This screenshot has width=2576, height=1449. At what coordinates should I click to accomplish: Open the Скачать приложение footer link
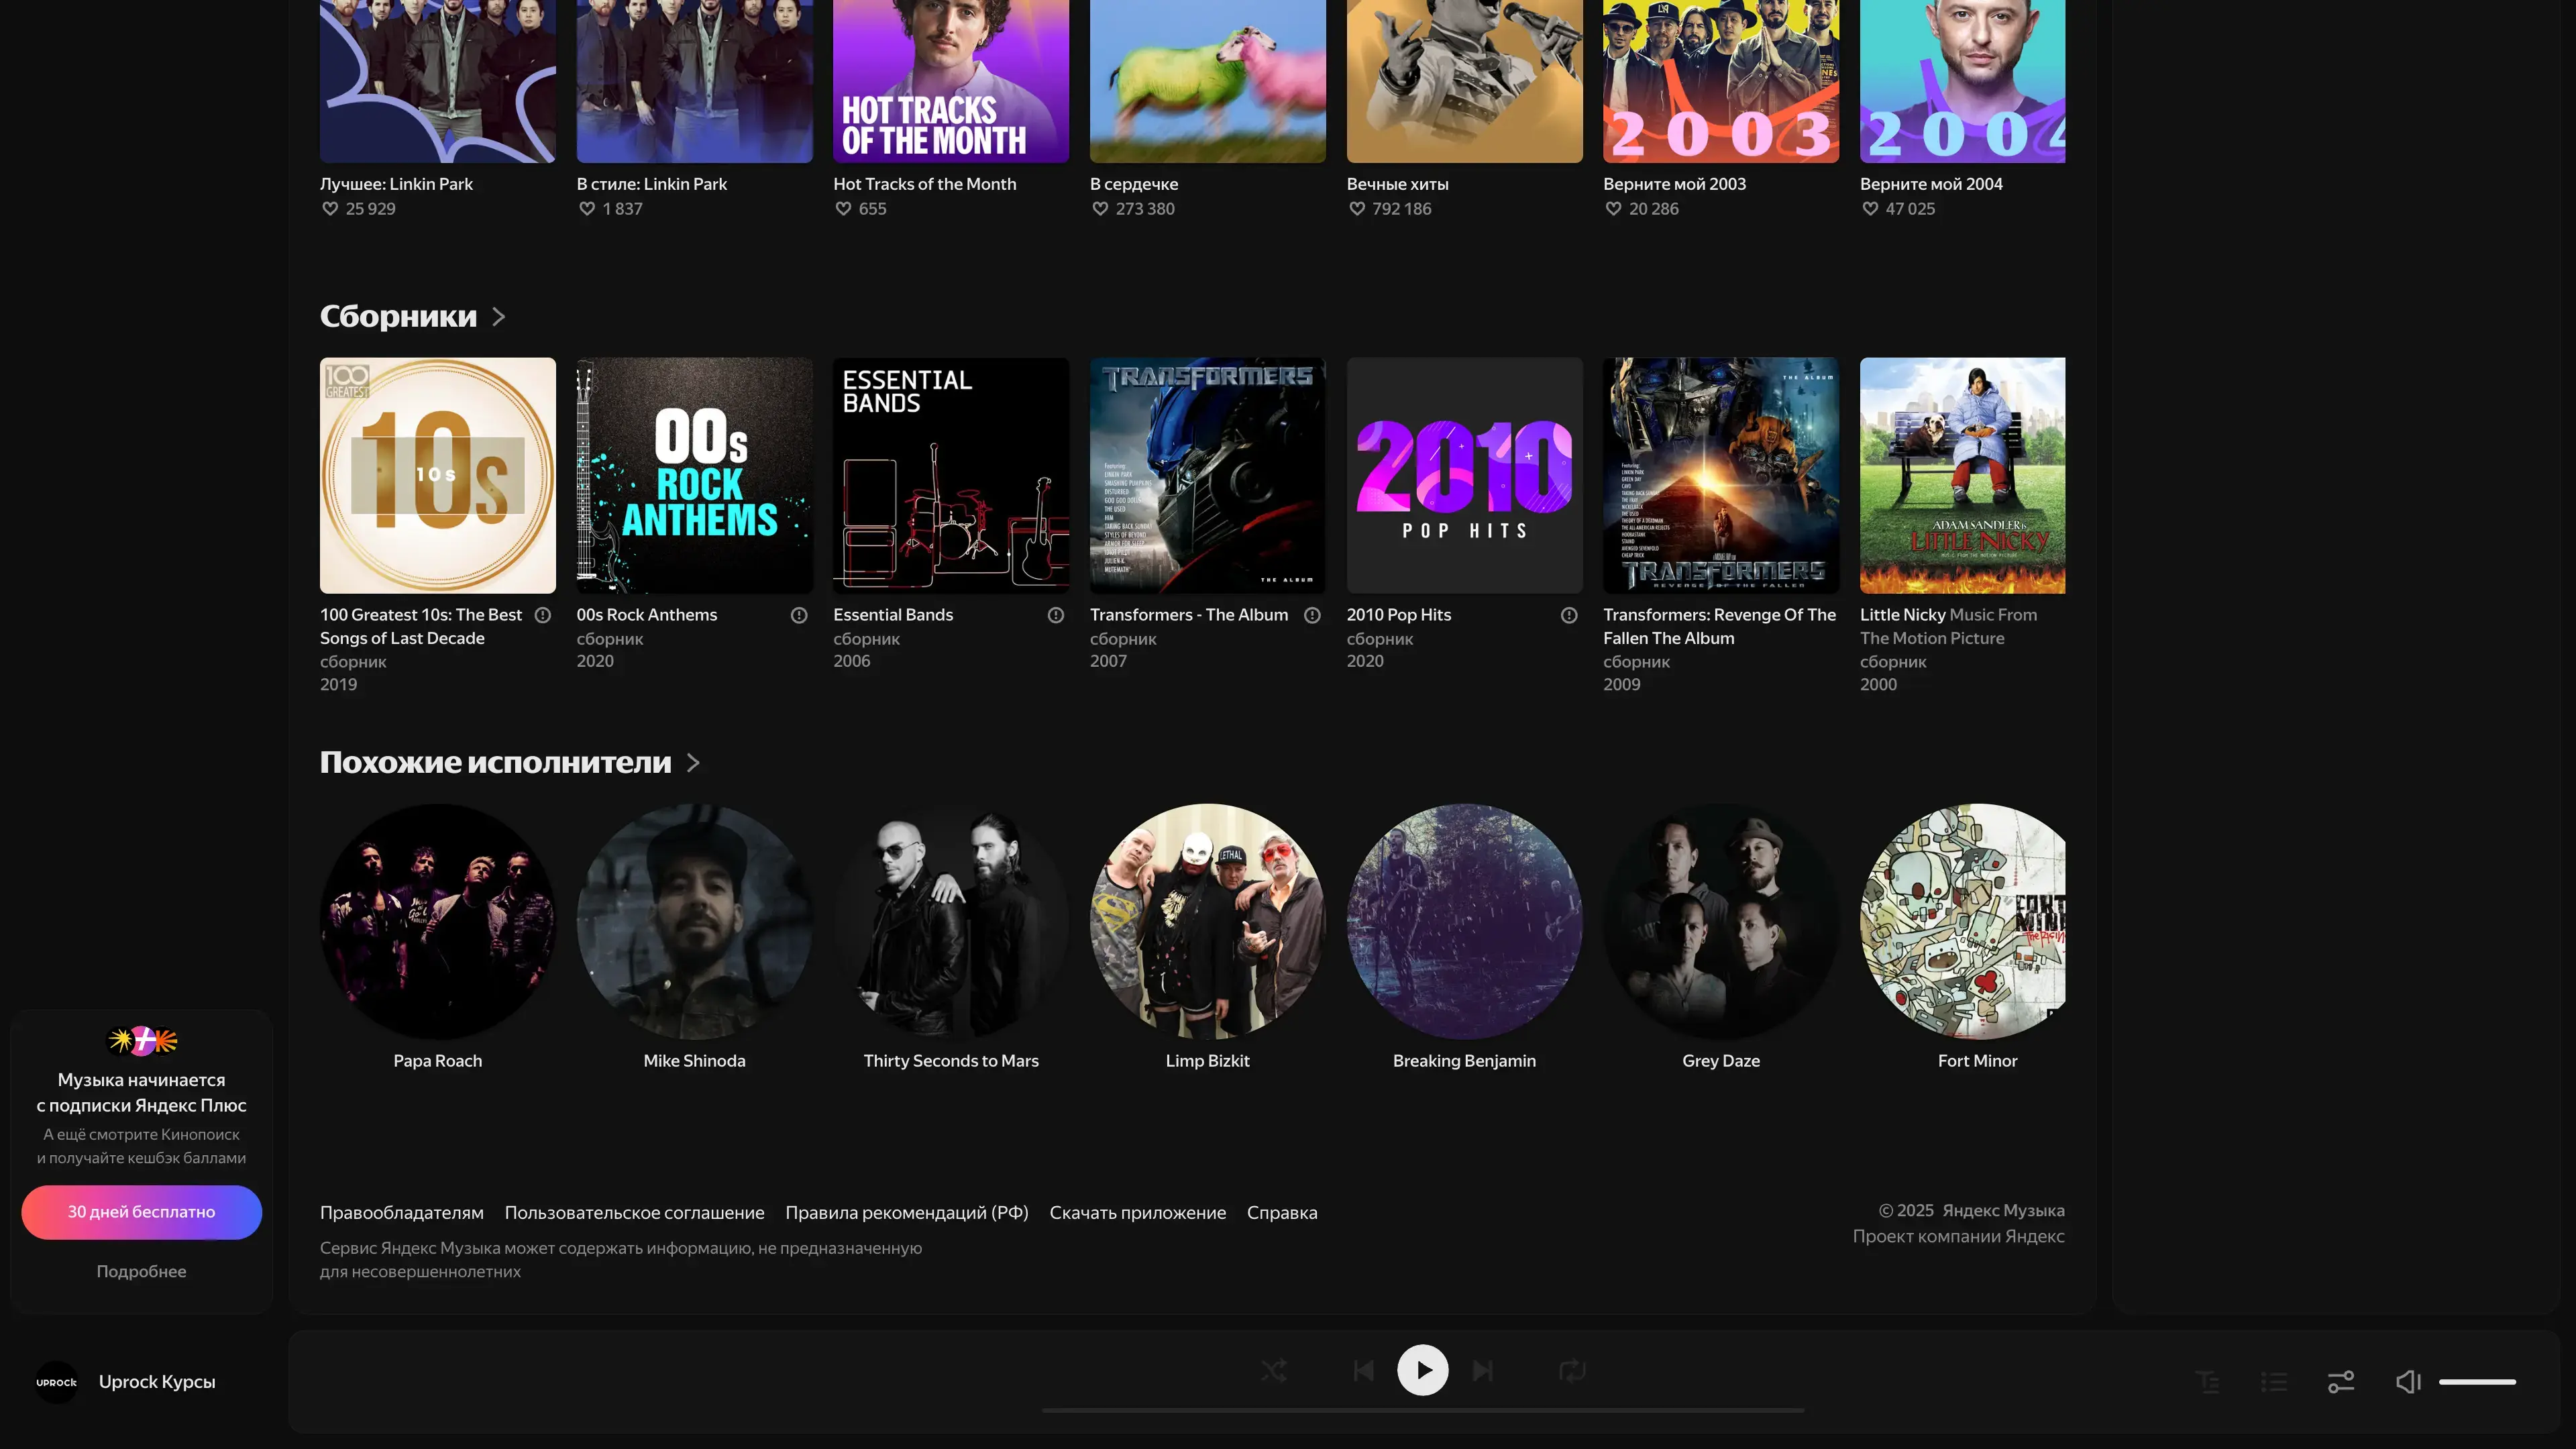pyautogui.click(x=1137, y=1212)
